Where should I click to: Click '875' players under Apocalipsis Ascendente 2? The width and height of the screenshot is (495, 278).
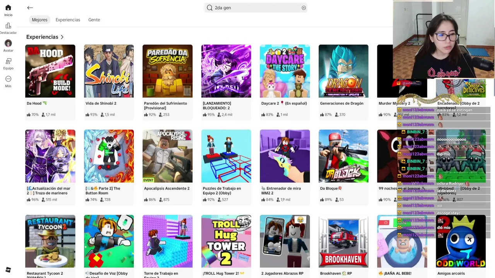click(x=164, y=200)
